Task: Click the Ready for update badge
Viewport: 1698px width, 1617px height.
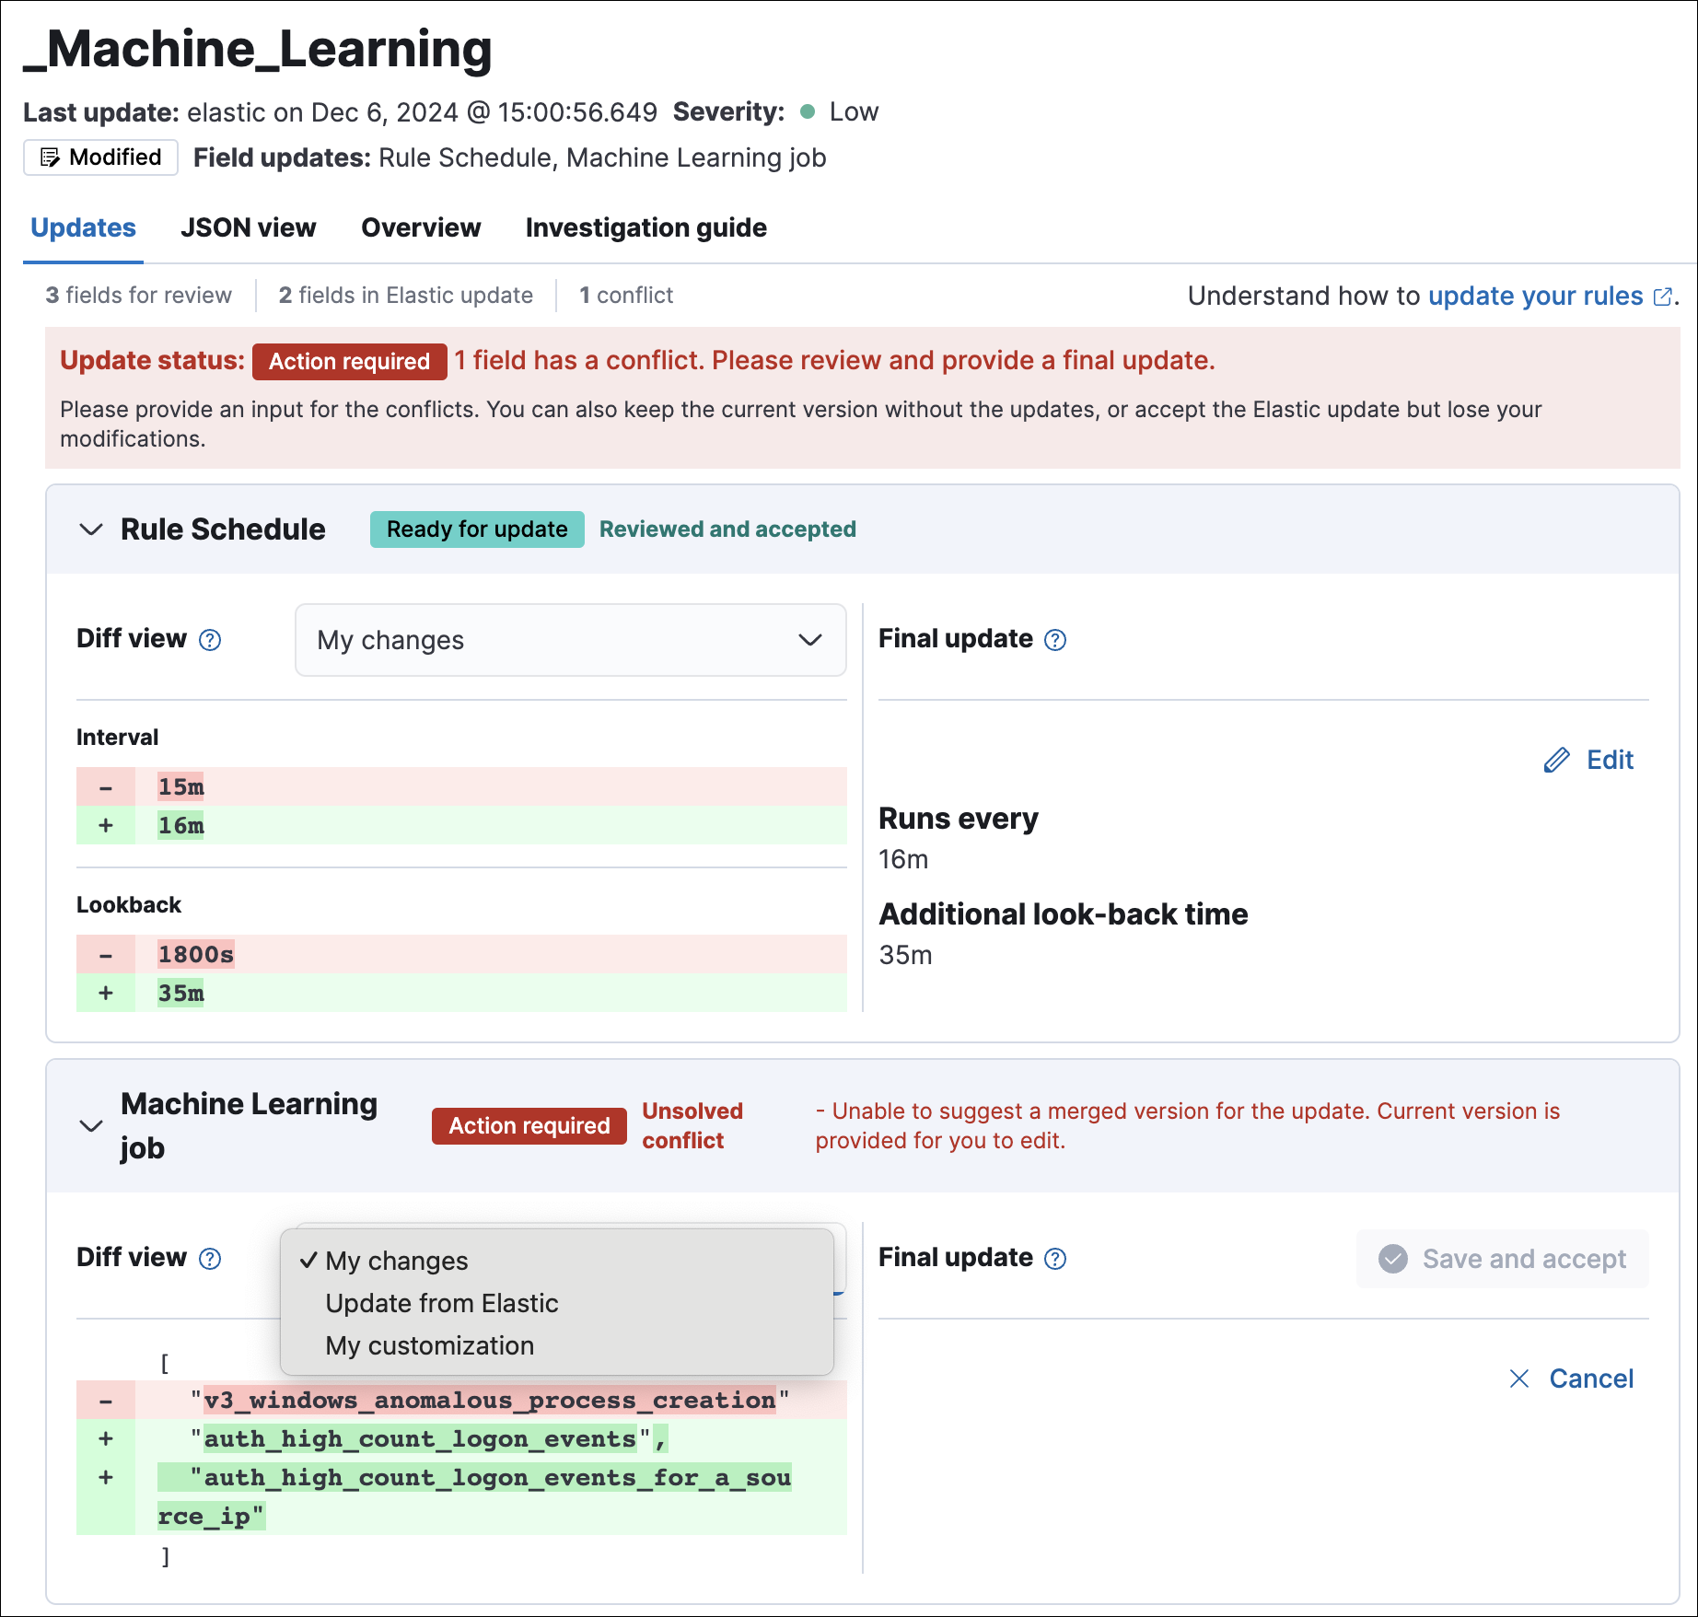Action: click(x=477, y=529)
